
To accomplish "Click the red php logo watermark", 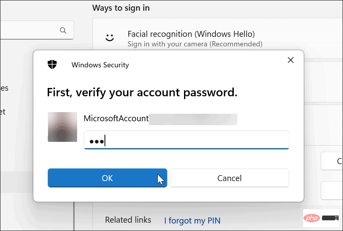I will [312, 218].
